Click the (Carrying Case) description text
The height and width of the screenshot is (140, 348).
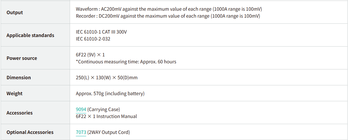pos(104,109)
